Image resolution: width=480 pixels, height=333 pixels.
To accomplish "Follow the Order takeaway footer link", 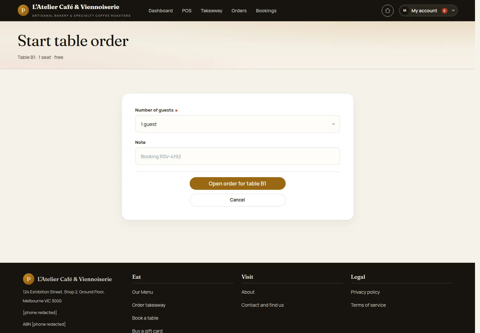I will click(149, 305).
